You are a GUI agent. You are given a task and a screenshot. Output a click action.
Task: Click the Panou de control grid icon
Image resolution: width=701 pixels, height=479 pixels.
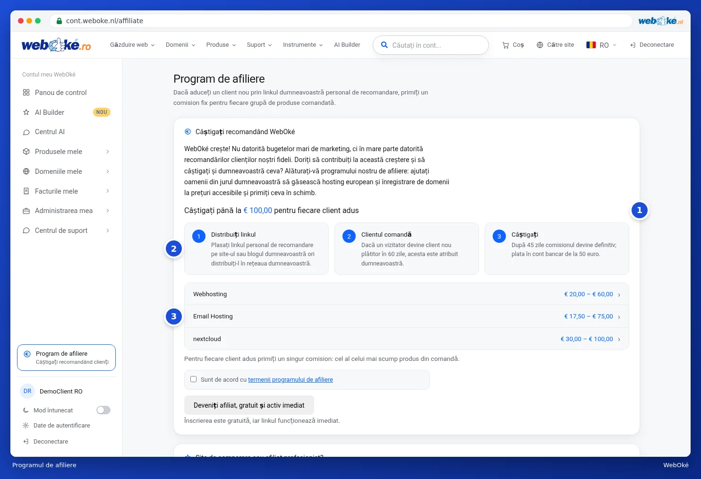click(26, 93)
